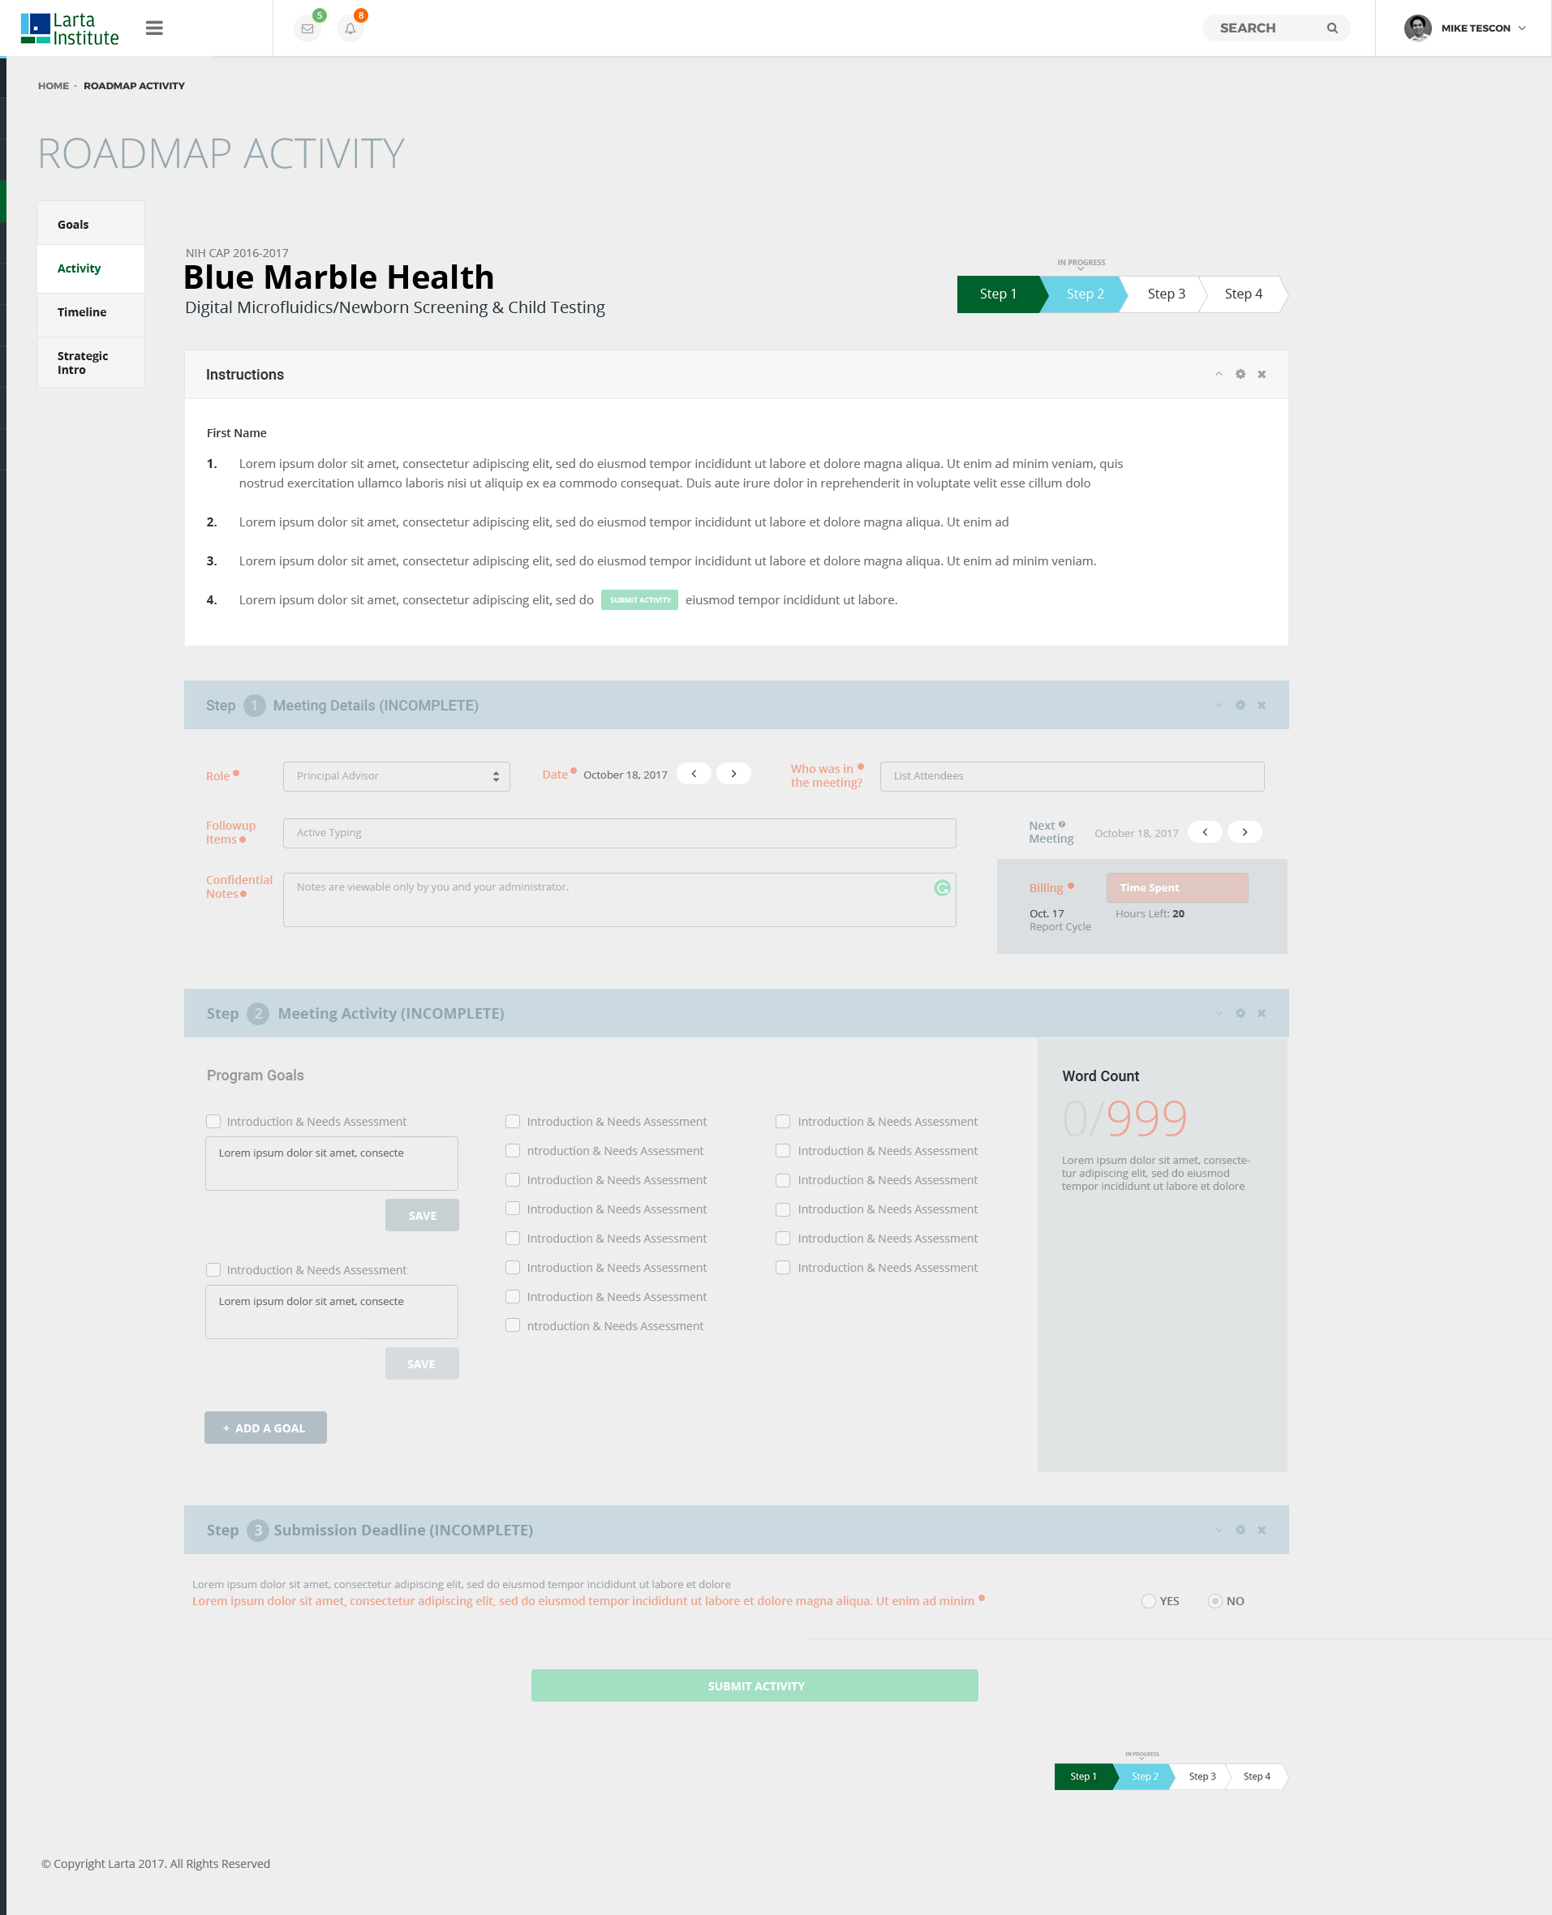Open the Principal Advisor role dropdown
This screenshot has width=1552, height=1915.
point(396,775)
